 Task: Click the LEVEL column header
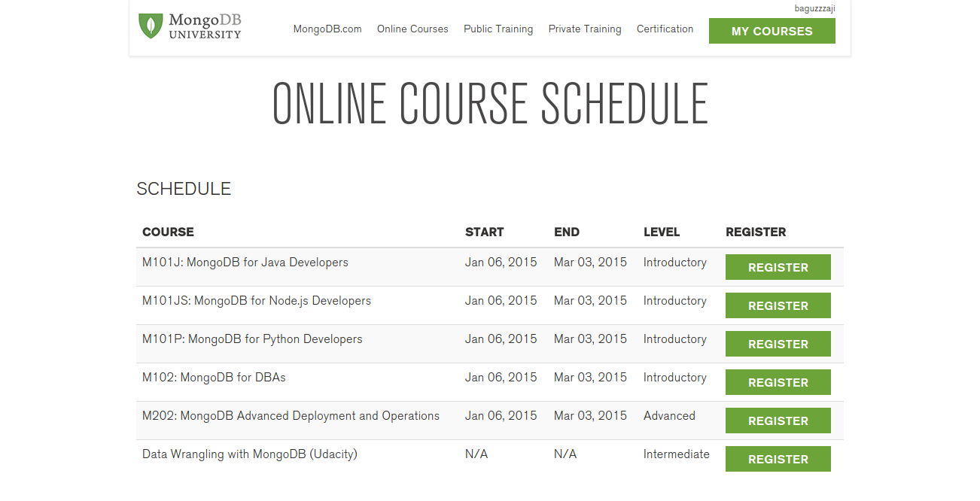tap(662, 232)
